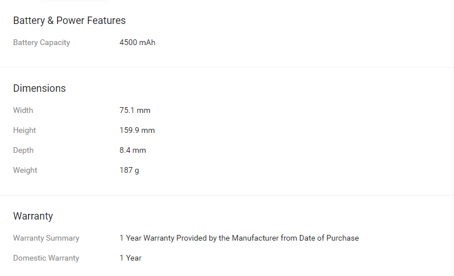The width and height of the screenshot is (454, 276).
Task: Select the 8.4 mm depth value
Action: click(133, 150)
